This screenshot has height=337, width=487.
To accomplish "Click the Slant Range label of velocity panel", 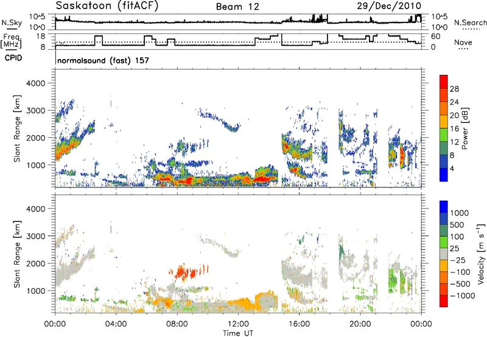I will point(17,254).
